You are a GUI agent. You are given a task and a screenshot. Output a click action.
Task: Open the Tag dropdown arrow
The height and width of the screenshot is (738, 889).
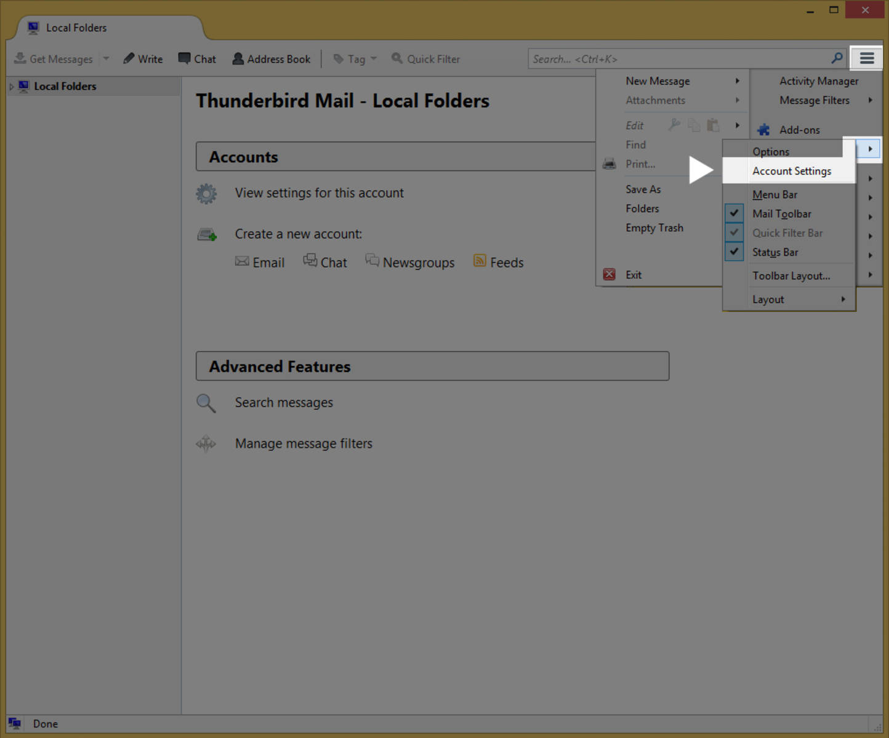(x=374, y=59)
